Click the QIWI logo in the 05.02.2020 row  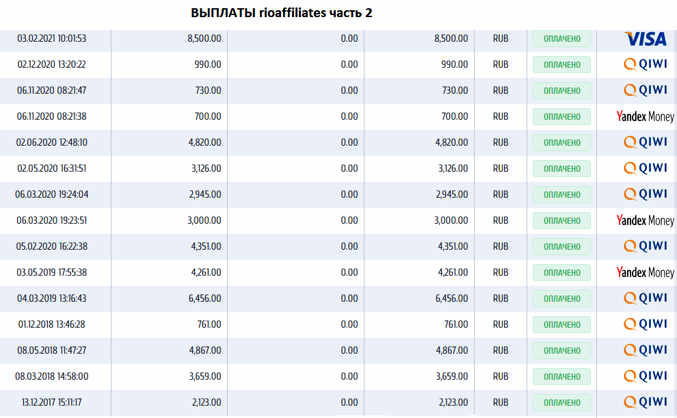coord(646,246)
